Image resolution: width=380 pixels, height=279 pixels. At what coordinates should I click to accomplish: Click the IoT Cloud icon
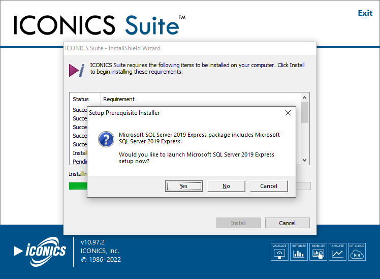pyautogui.click(x=357, y=252)
